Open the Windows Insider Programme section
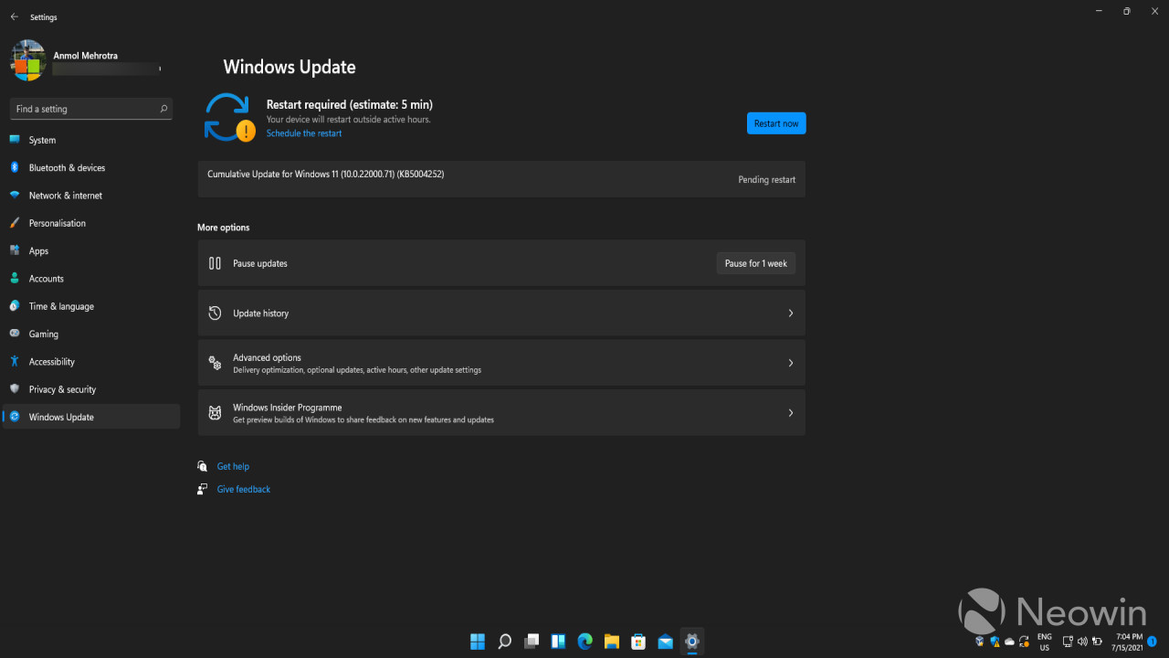The image size is (1169, 658). coord(500,412)
